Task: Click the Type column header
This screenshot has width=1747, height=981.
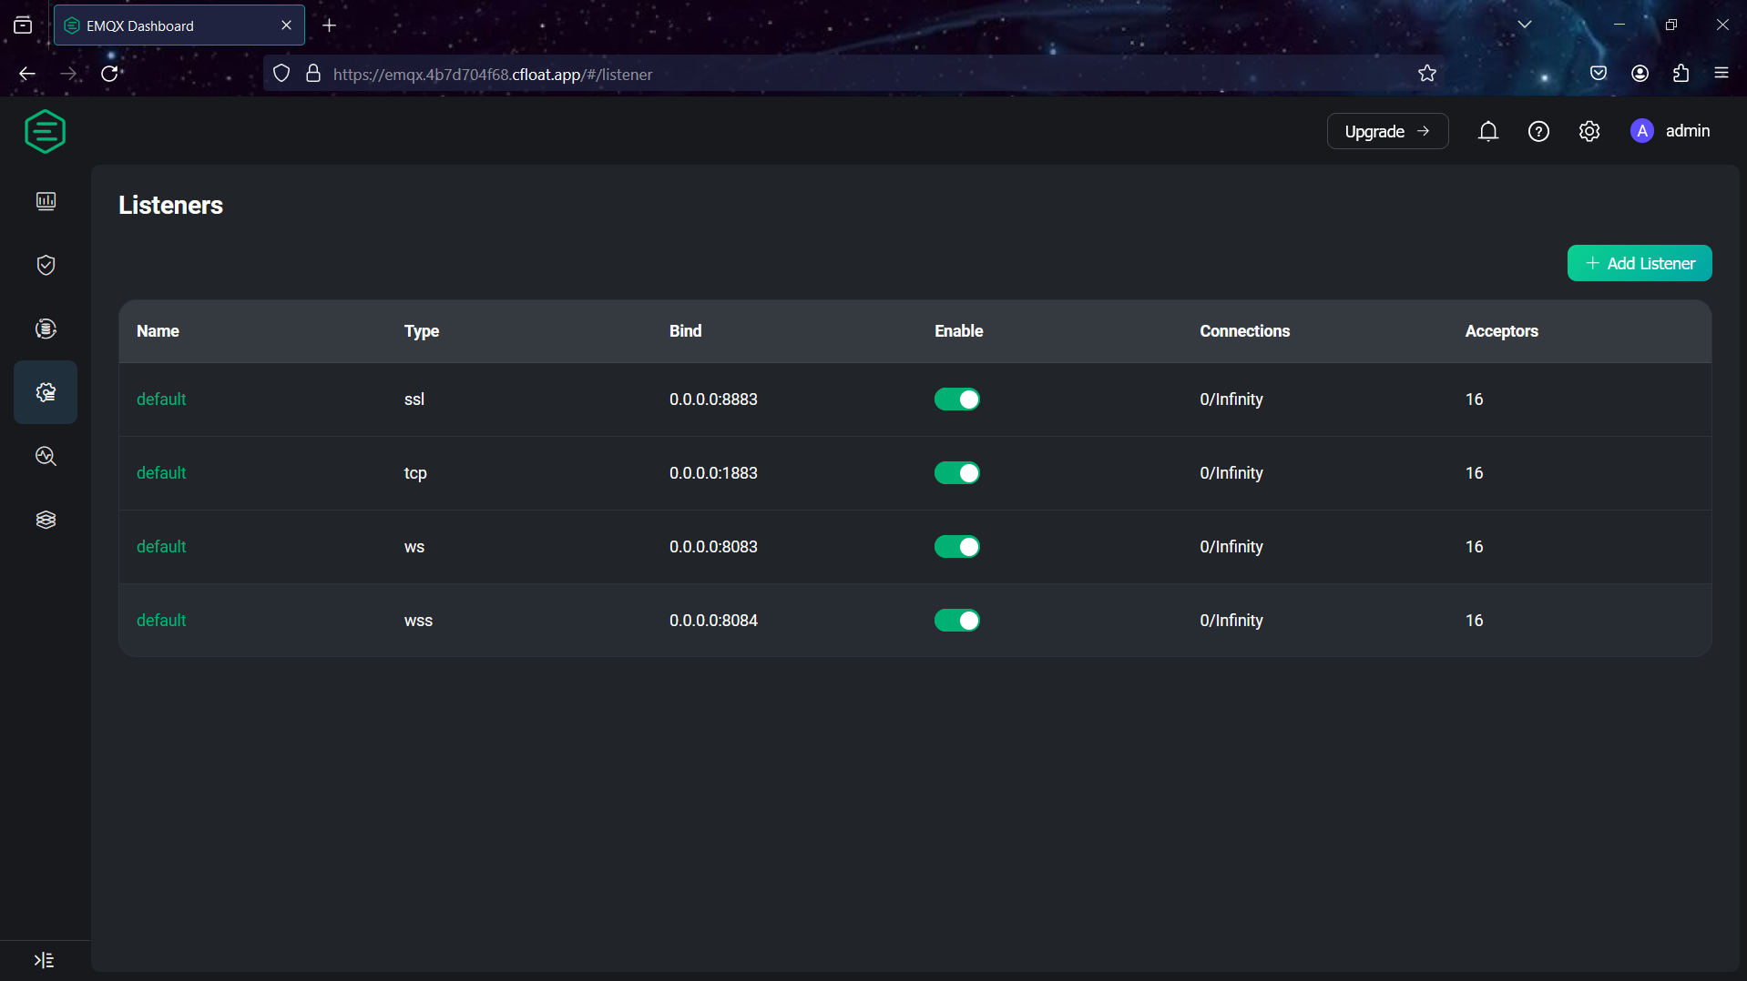Action: click(x=422, y=331)
